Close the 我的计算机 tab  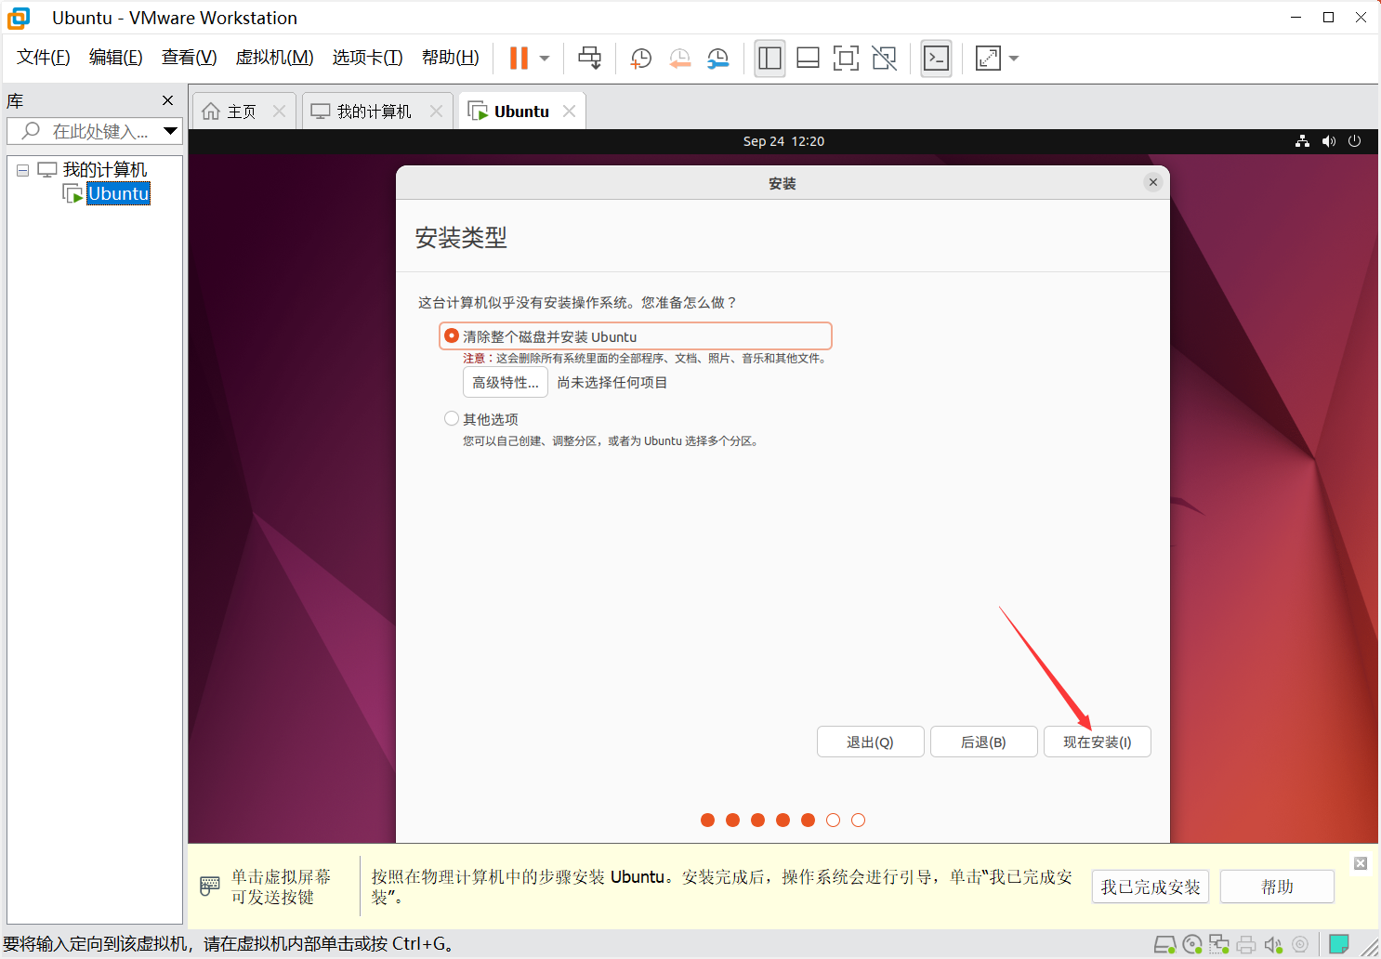coord(436,112)
